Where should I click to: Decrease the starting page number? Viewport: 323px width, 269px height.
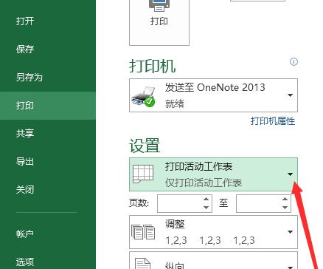point(206,208)
